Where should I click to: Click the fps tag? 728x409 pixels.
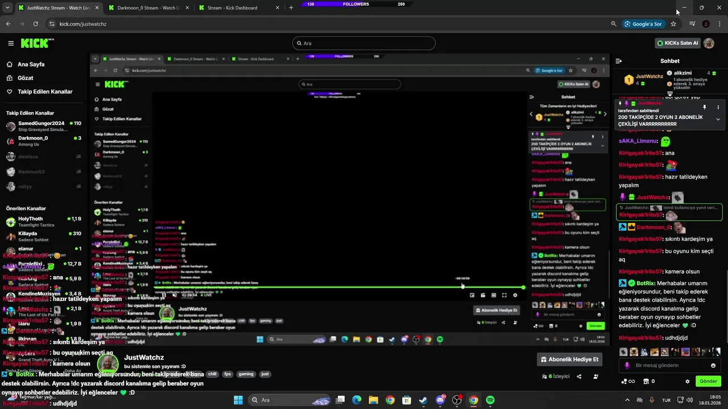227,374
